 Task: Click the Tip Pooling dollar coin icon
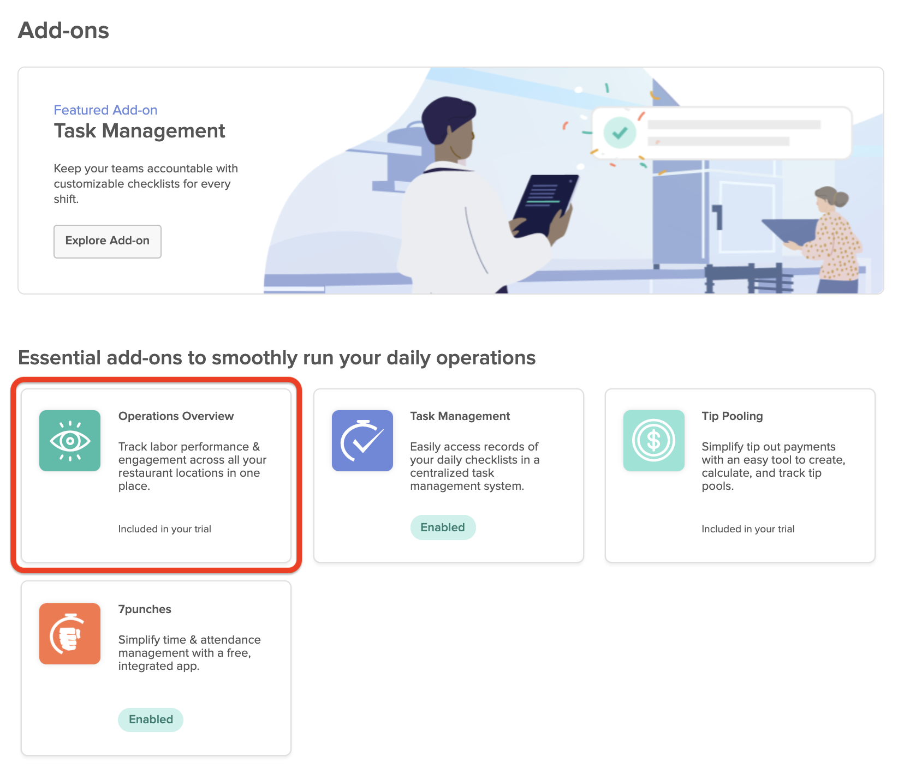(653, 441)
